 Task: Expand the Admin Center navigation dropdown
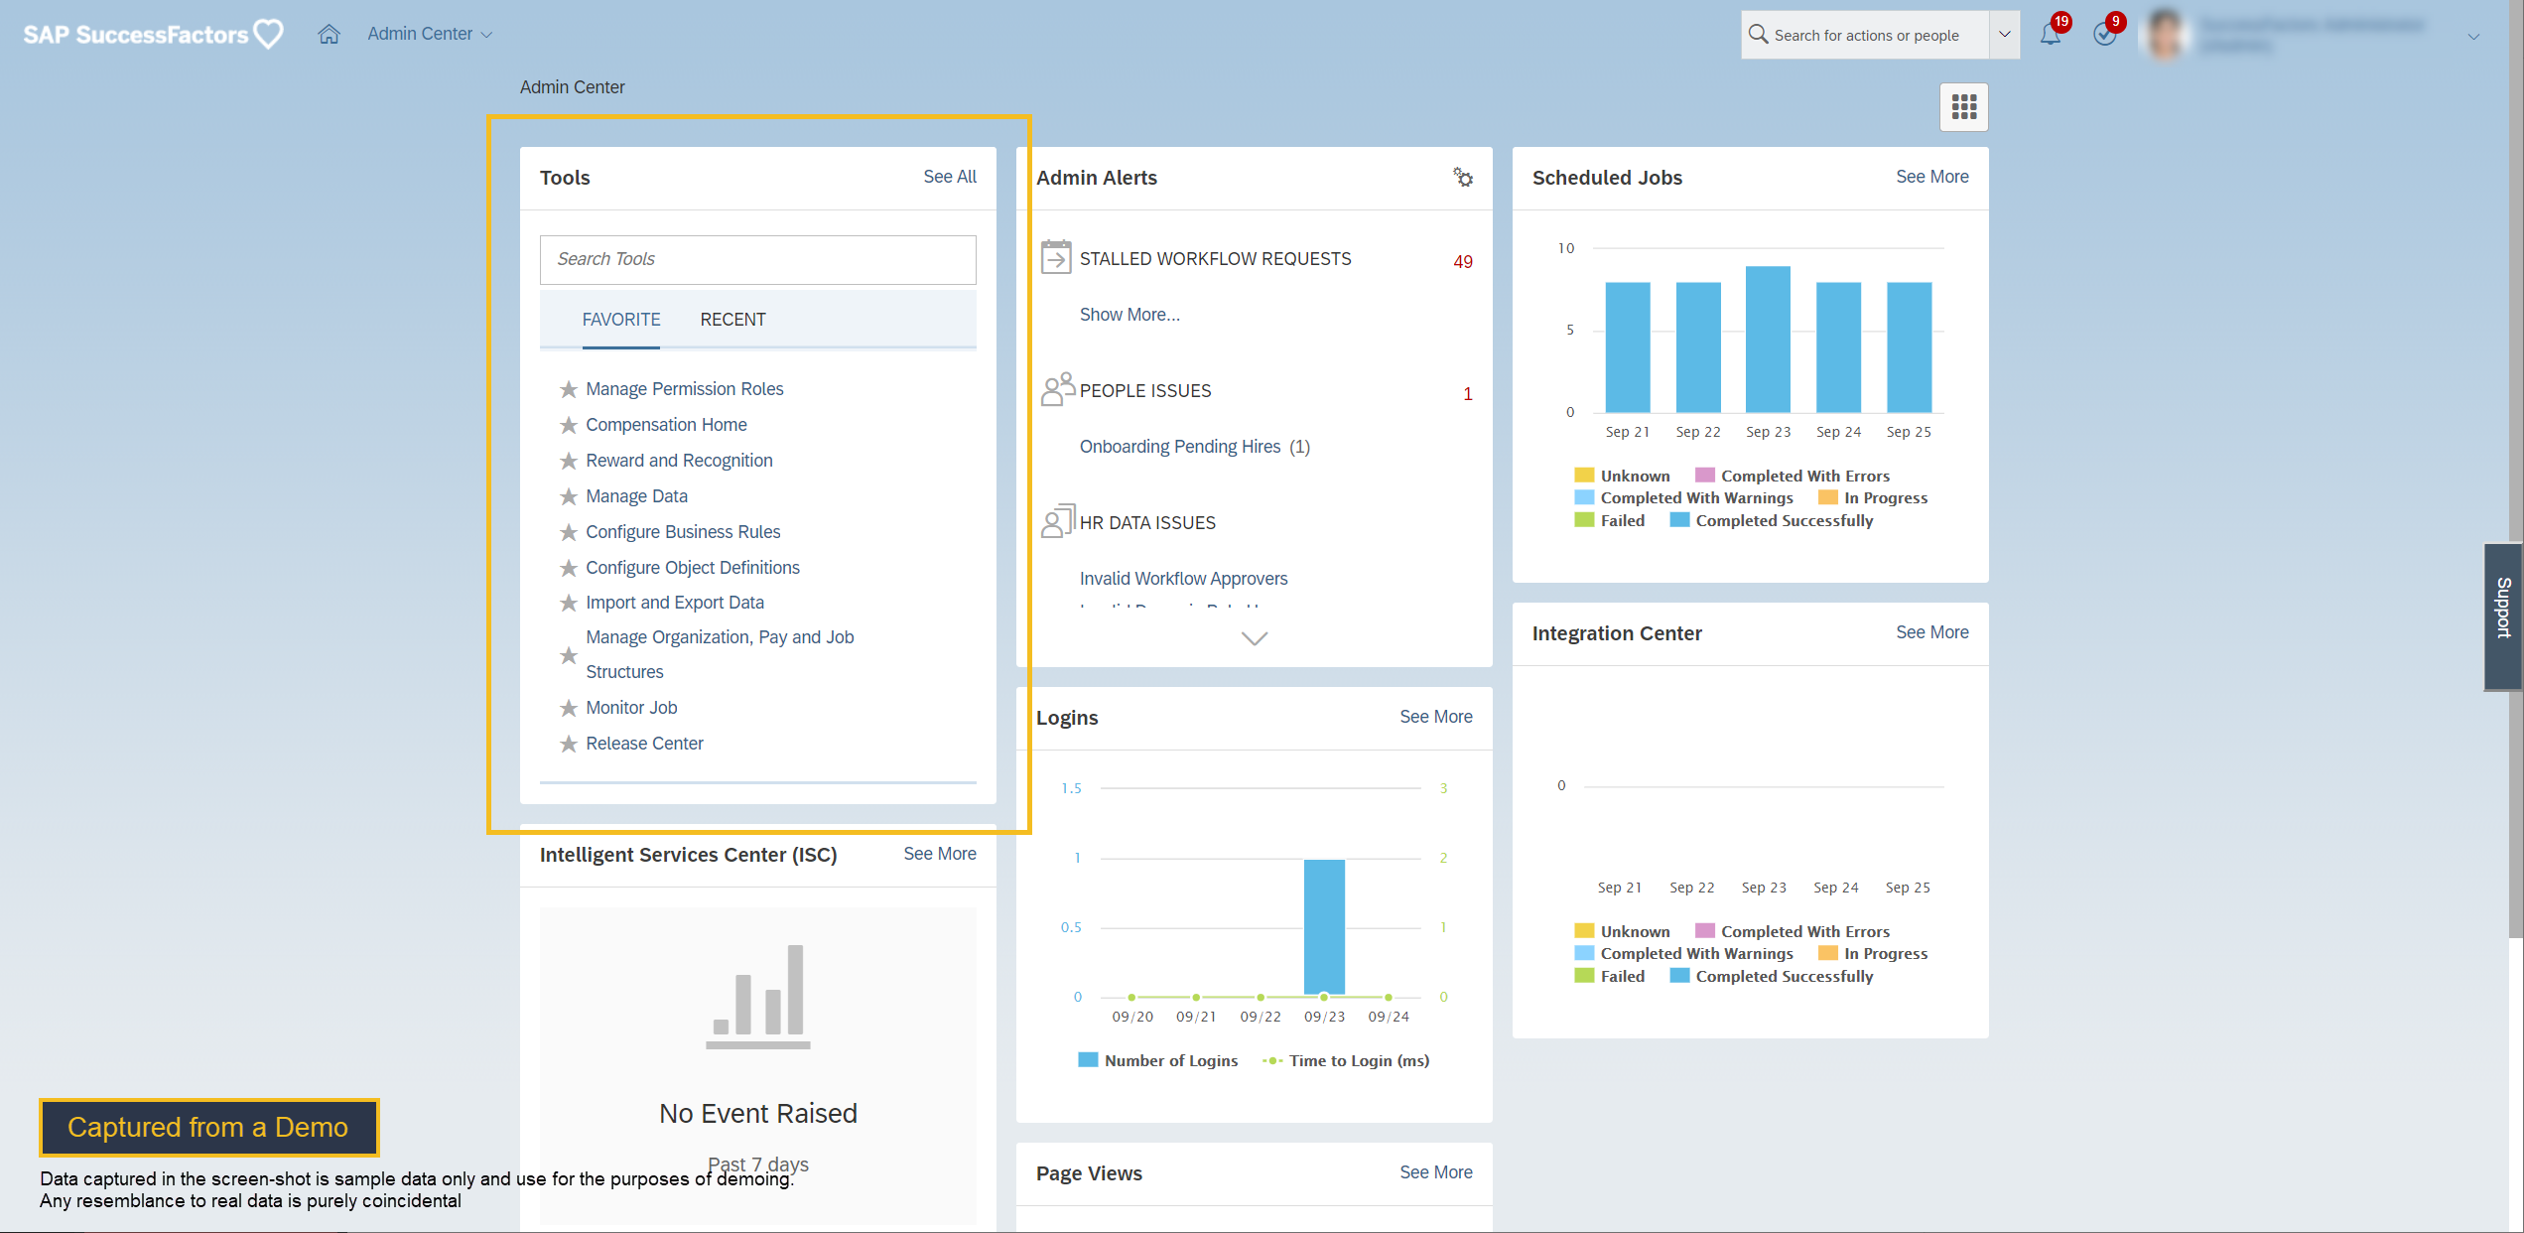coord(430,34)
